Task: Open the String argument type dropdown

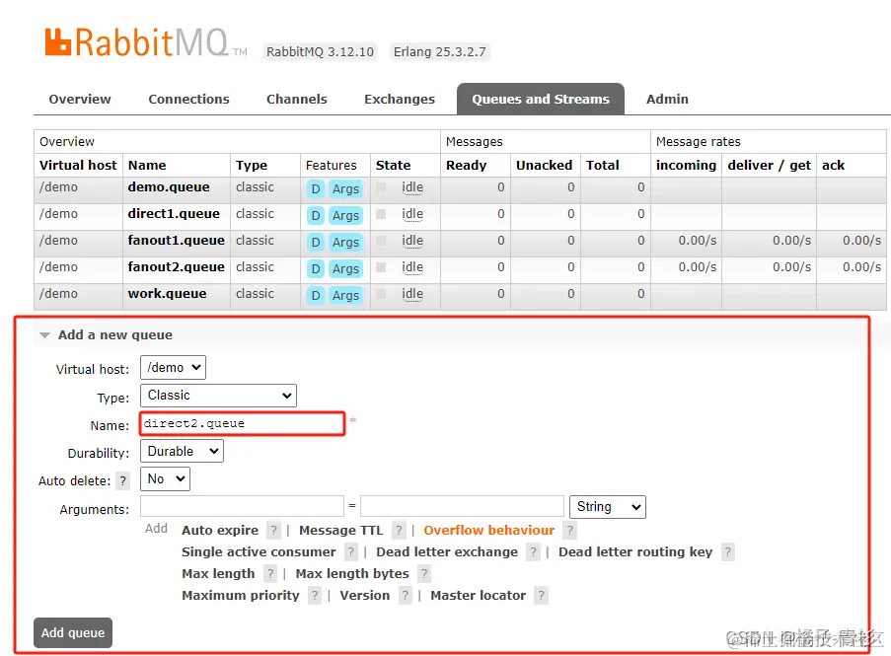Action: click(x=607, y=506)
